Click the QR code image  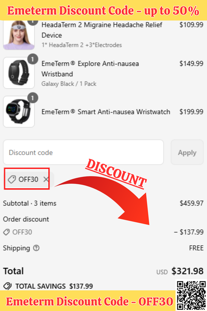coord(191,295)
